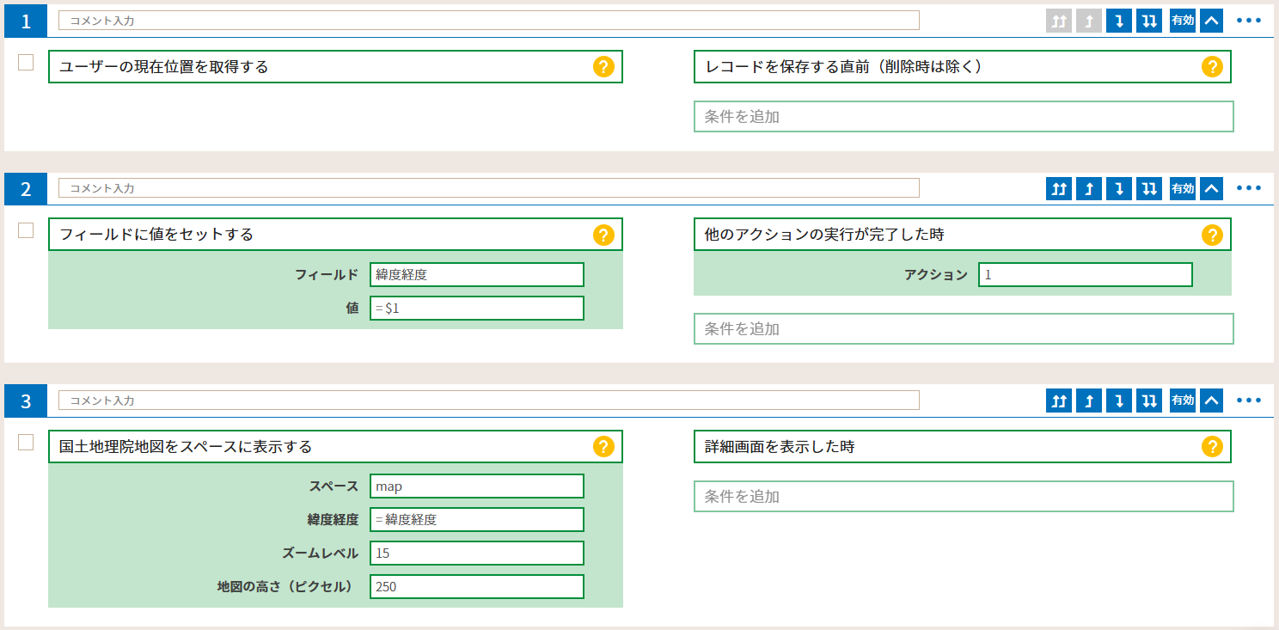
Task: Click レコードを保存する直前 trigger box
Action: click(945, 67)
